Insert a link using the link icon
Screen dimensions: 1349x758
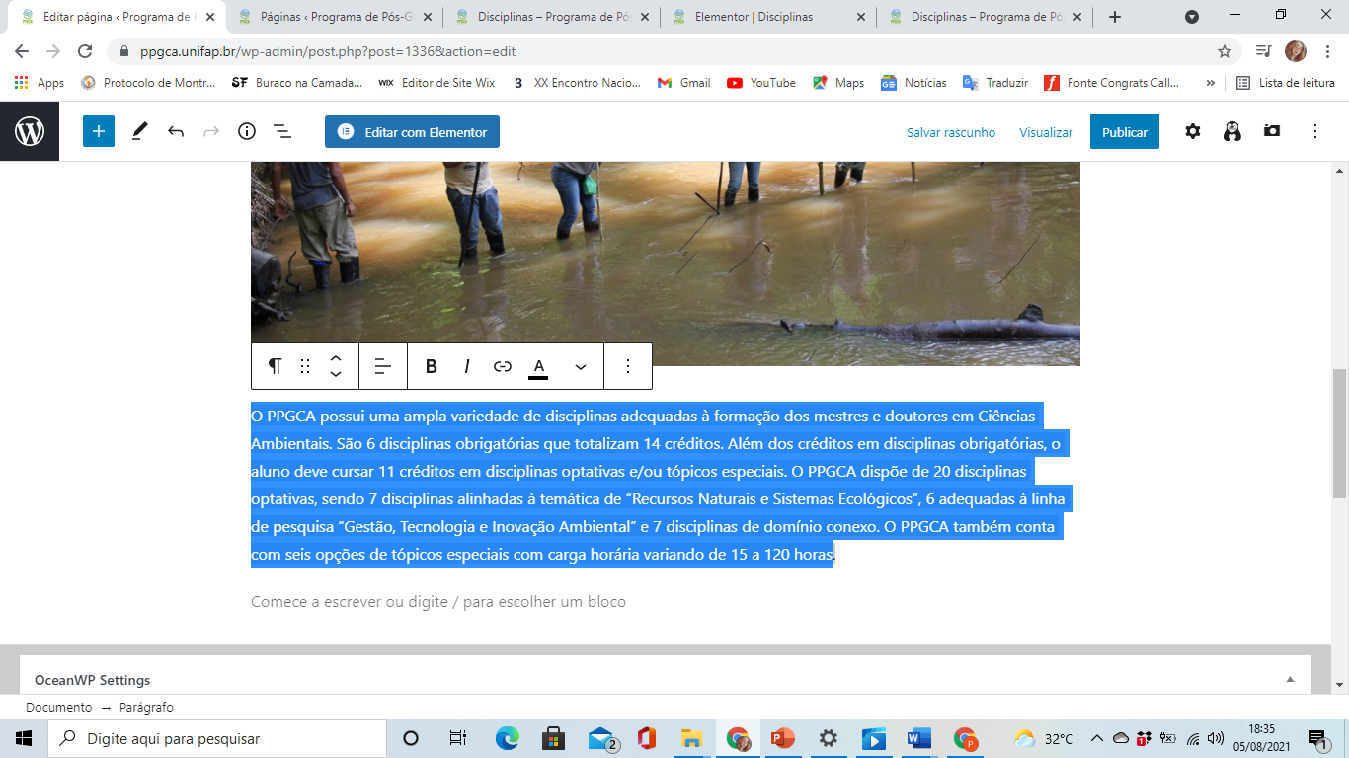point(503,366)
